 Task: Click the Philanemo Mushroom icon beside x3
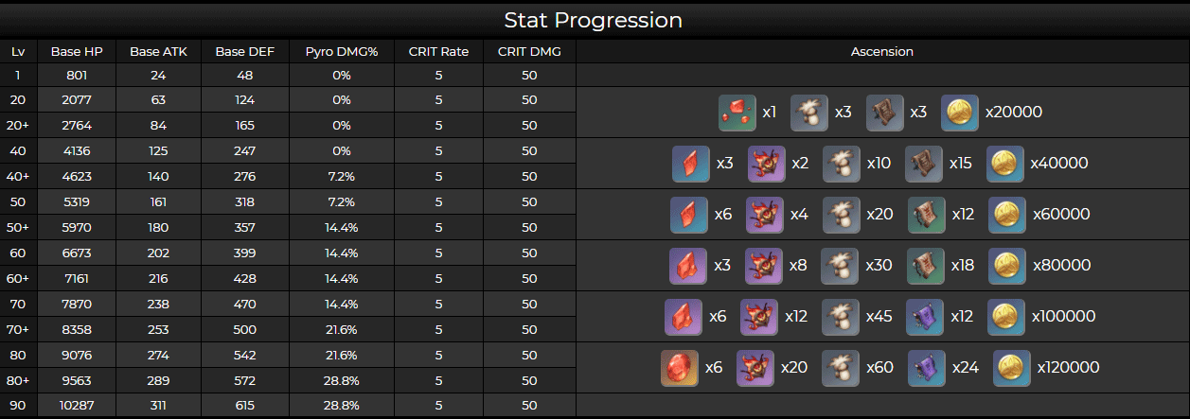(x=808, y=113)
